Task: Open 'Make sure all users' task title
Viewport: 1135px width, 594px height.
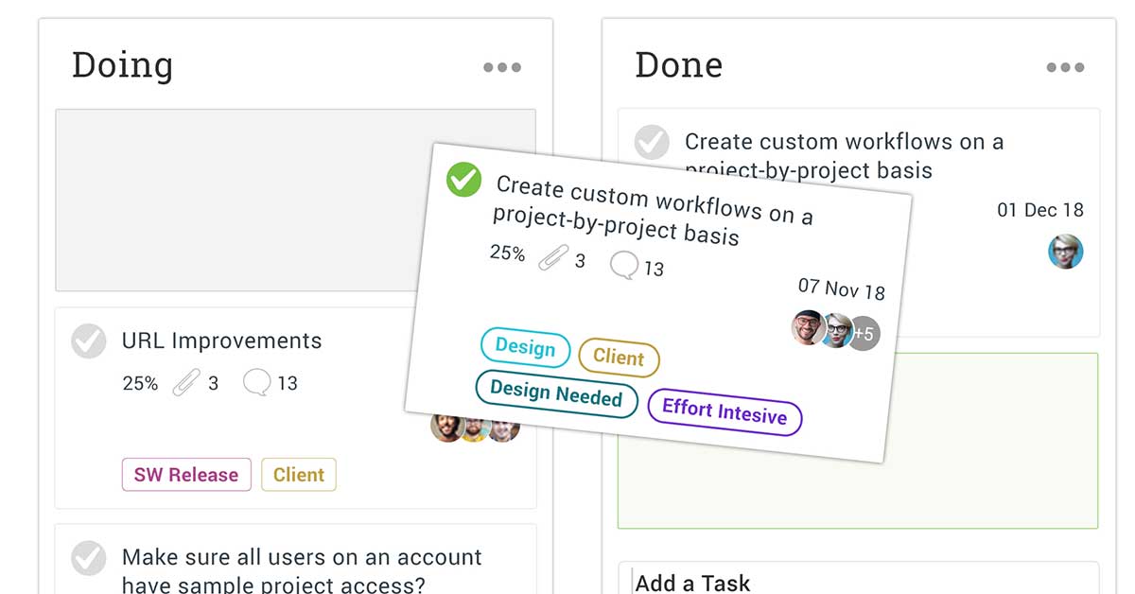Action: pyautogui.click(x=302, y=570)
